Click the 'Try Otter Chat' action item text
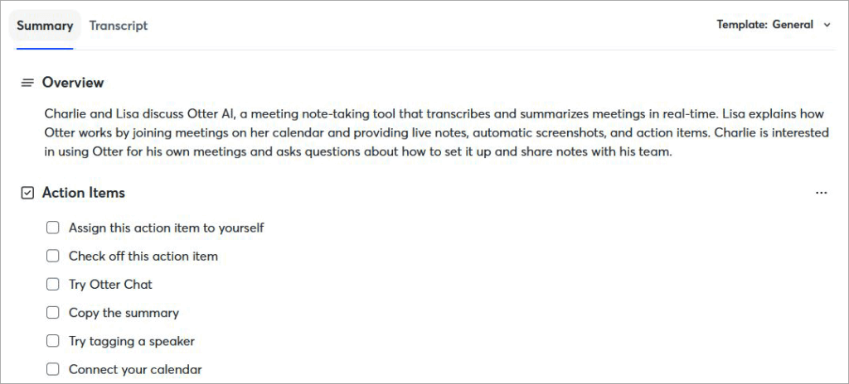849x384 pixels. point(110,285)
